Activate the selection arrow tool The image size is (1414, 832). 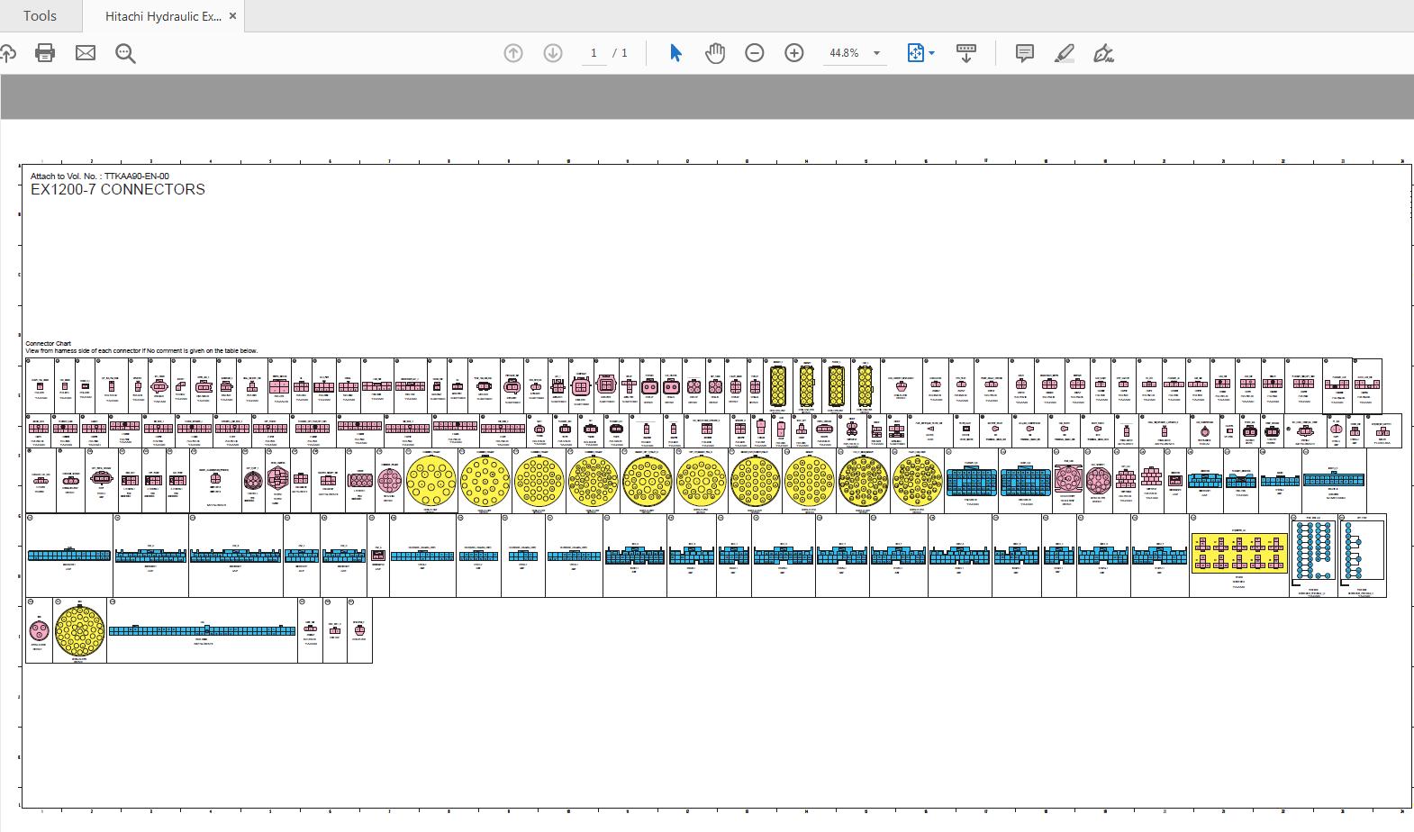[675, 53]
